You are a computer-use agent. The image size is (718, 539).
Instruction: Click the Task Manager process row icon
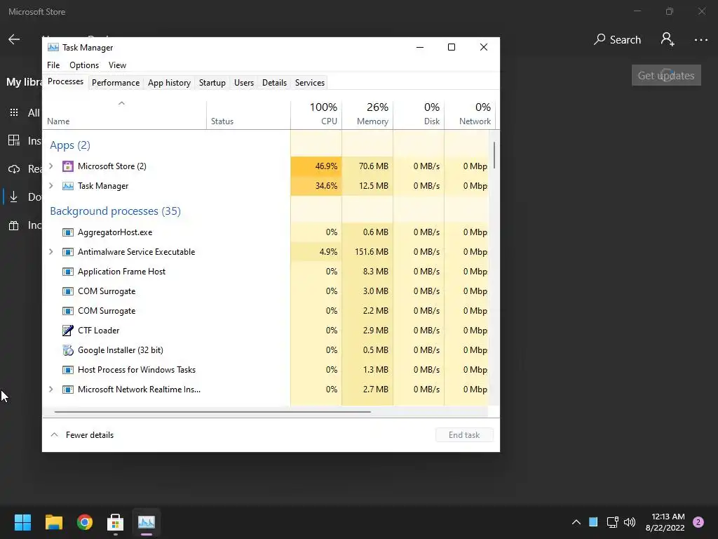click(x=68, y=186)
